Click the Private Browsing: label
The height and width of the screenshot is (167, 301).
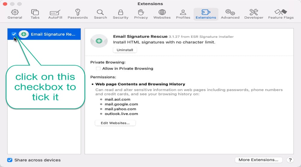coord(108,62)
